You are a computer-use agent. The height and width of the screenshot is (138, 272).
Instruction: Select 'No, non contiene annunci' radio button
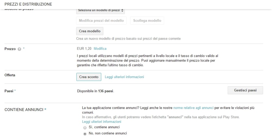click(85, 134)
